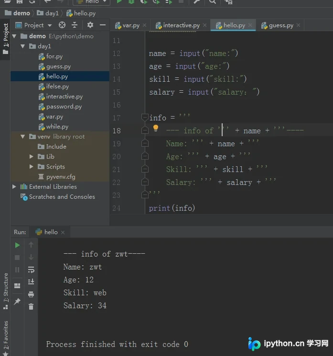The image size is (333, 356).
Task: Click the profile hello toolbar icon
Action: [x=156, y=2]
